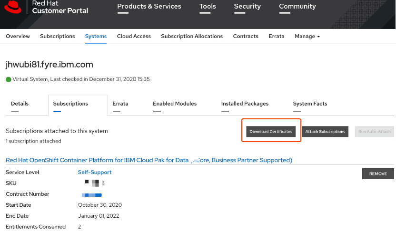The width and height of the screenshot is (396, 231).
Task: View the System Facts tab
Action: pos(310,104)
